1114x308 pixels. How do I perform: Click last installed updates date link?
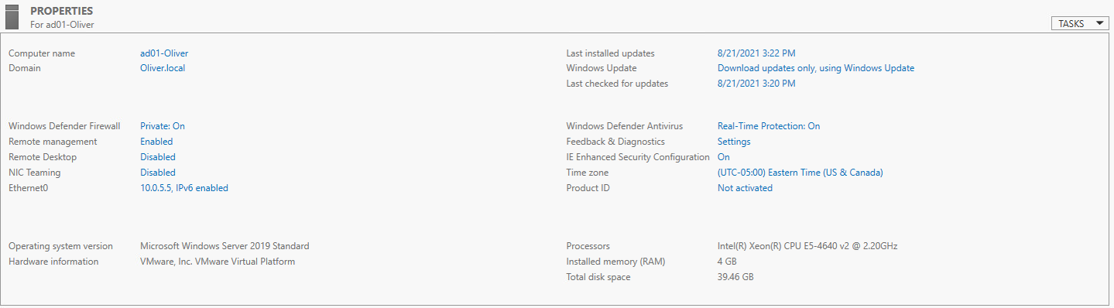tap(756, 53)
